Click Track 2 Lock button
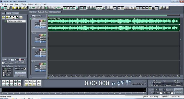The height and width of the screenshot is (99, 184). [x=37, y=42]
